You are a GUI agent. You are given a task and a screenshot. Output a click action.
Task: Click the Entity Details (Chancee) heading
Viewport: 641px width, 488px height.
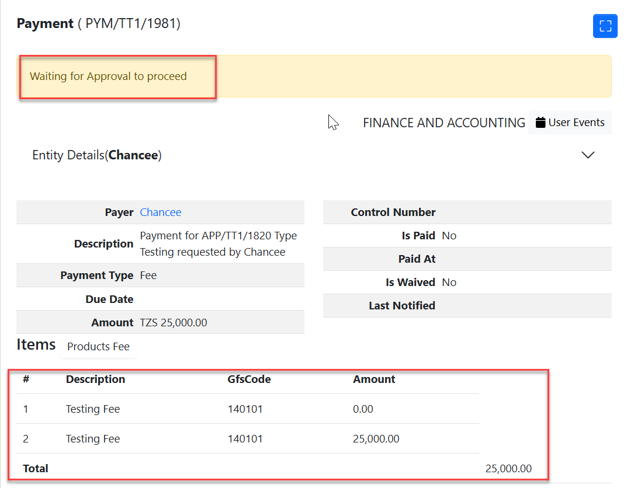[x=97, y=155]
